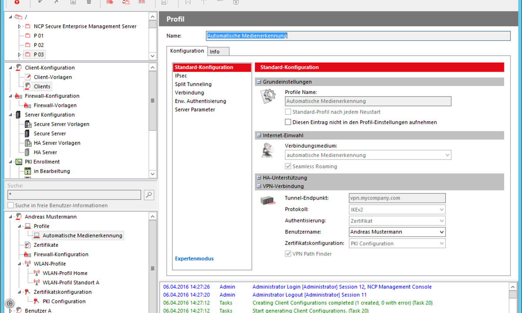This screenshot has height=313, width=522.
Task: Click the Zertifikate document icon
Action: (x=27, y=245)
